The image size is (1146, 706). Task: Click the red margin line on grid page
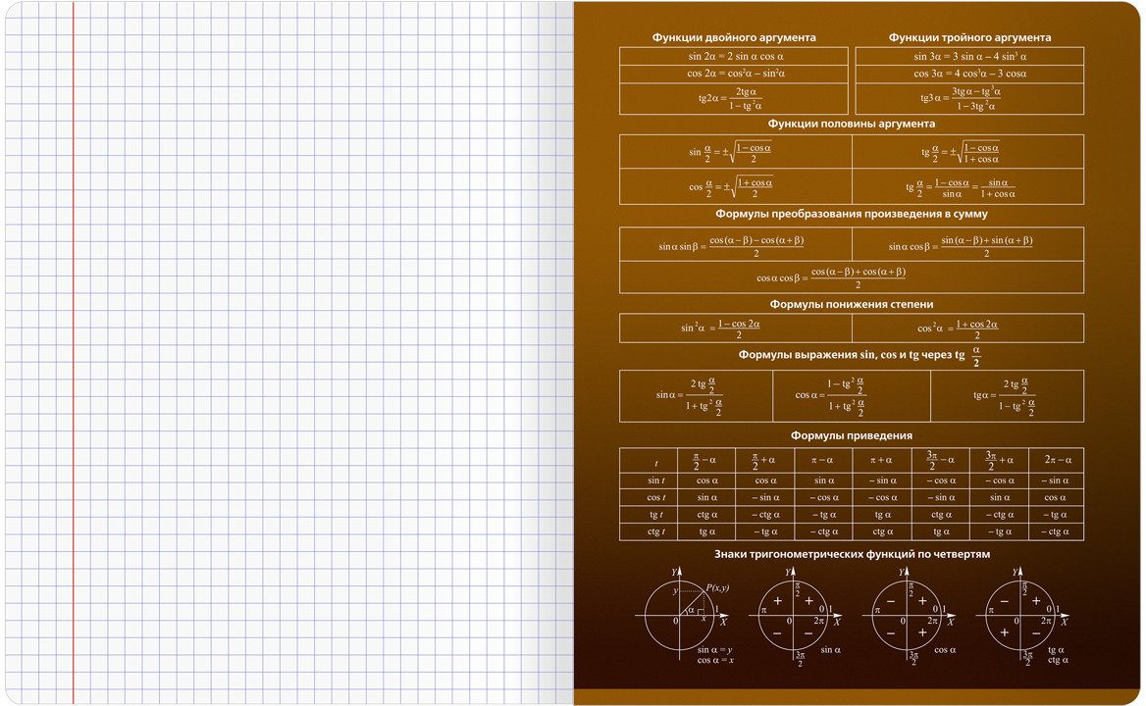click(73, 353)
